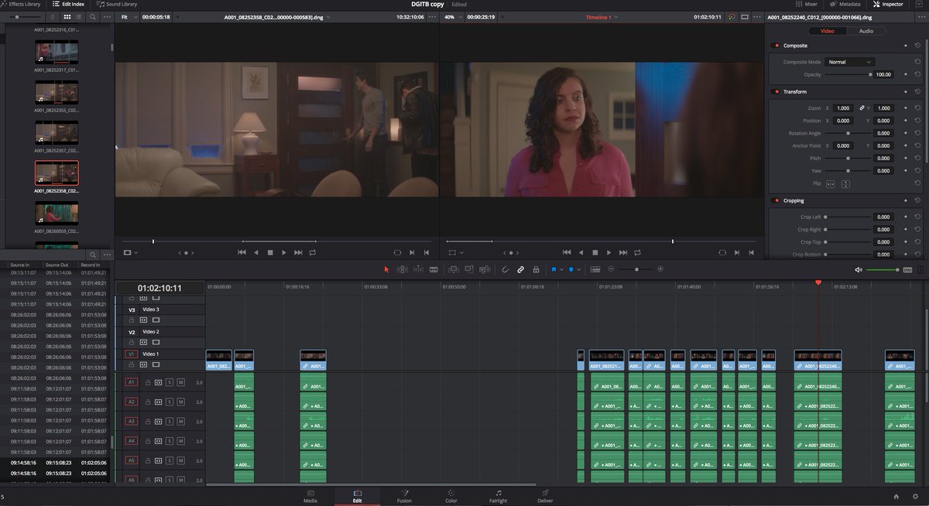Open the timeline viewer 40% zoom dropdown
929x506 pixels.
(451, 16)
